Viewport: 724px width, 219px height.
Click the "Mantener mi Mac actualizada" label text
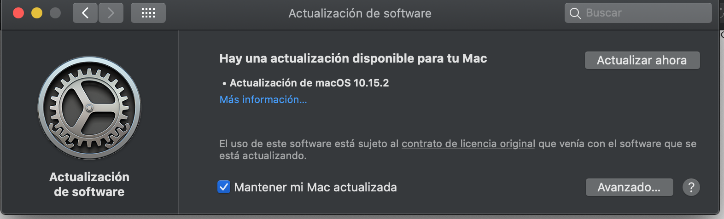pos(315,187)
